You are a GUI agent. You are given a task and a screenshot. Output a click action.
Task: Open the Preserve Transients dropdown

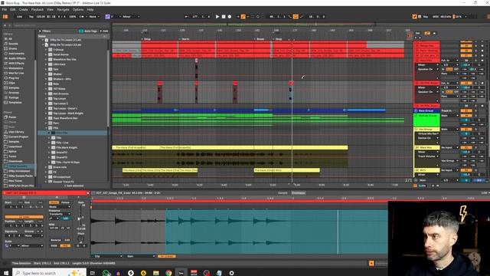[60, 214]
